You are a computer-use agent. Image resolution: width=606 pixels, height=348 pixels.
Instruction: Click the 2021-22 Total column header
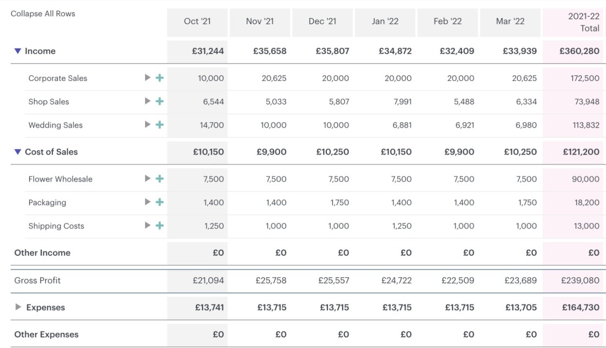click(575, 22)
